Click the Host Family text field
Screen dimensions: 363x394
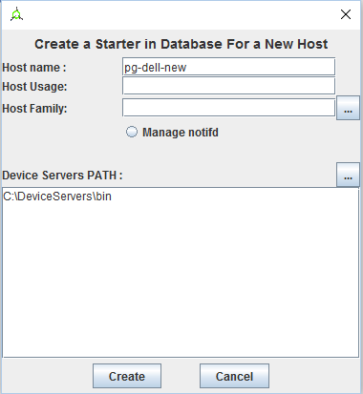tap(228, 108)
